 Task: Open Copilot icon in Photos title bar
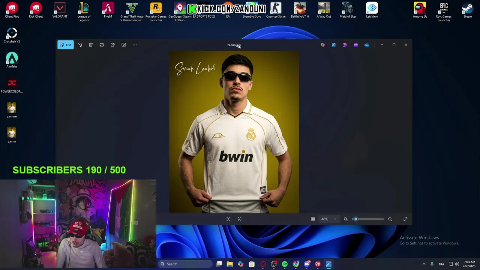coord(322,45)
